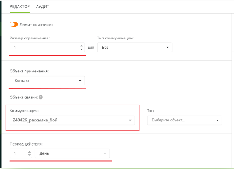234x169 pixels.
Task: Click the arrow in 'Выберите объект...' field
Action: click(x=217, y=120)
